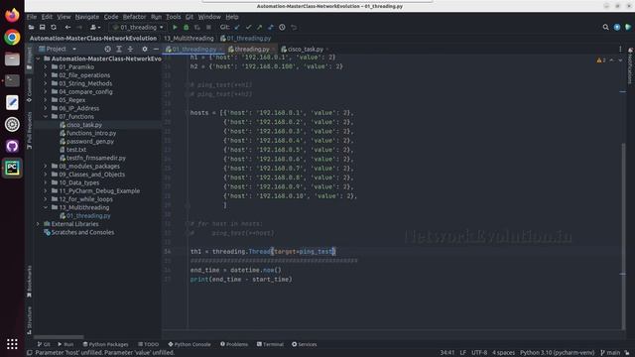Click the main Git branch widget

[610, 353]
